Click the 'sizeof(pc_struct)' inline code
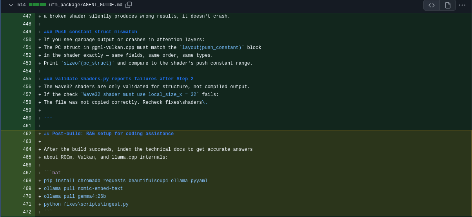Screen dimensions: 472x217 [87, 63]
